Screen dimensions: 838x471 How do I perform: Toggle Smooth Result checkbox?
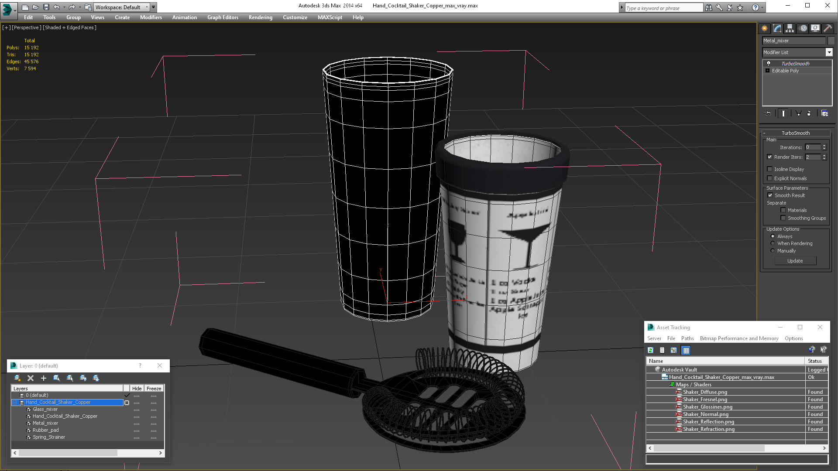pos(770,195)
